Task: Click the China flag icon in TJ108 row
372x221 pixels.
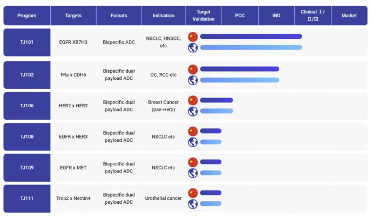Action: click(x=193, y=131)
